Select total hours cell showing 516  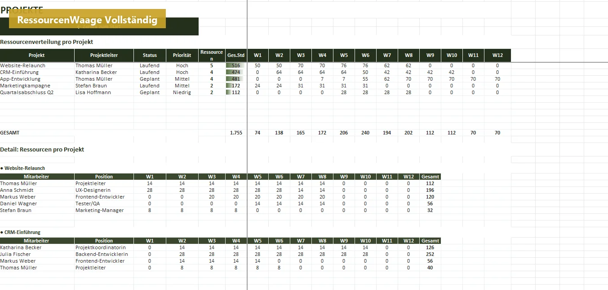[x=236, y=65]
